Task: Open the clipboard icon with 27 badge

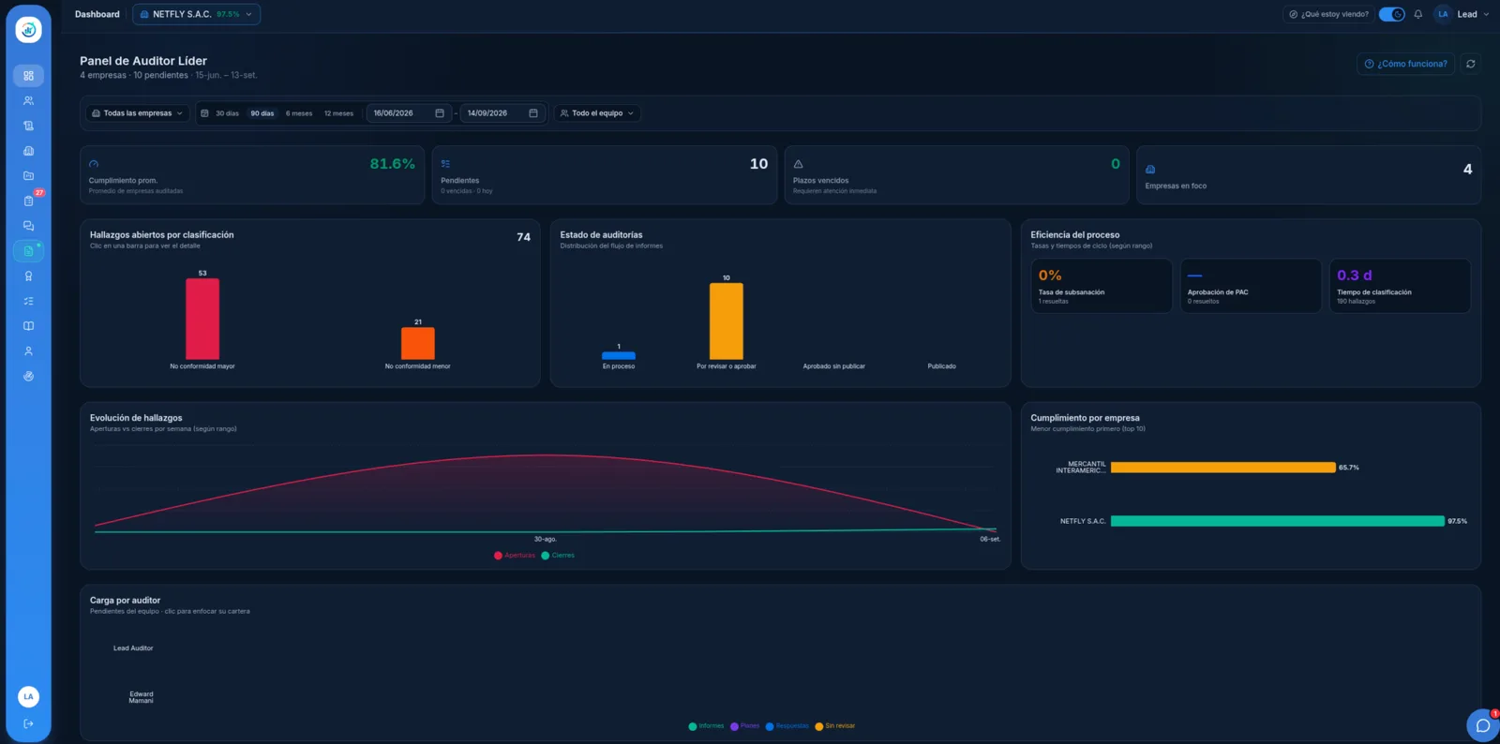Action: [28, 201]
